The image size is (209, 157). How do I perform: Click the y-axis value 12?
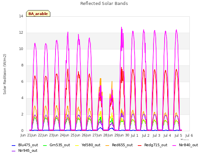click(21, 32)
